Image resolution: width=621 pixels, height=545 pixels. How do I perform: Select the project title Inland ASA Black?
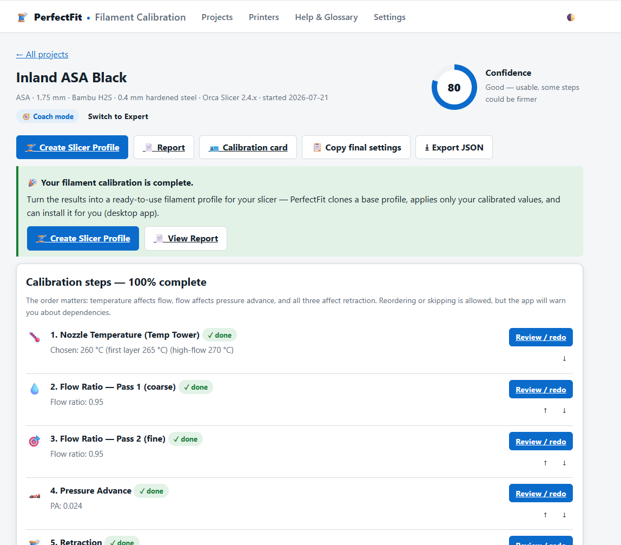tap(71, 78)
